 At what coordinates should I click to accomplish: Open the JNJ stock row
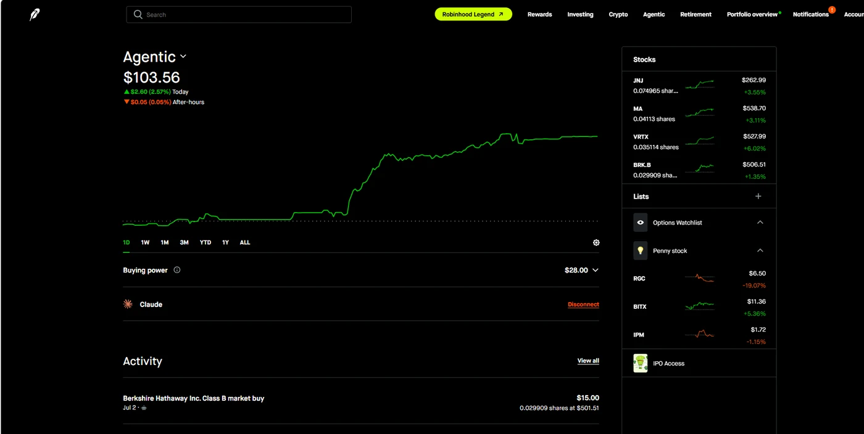pos(699,85)
